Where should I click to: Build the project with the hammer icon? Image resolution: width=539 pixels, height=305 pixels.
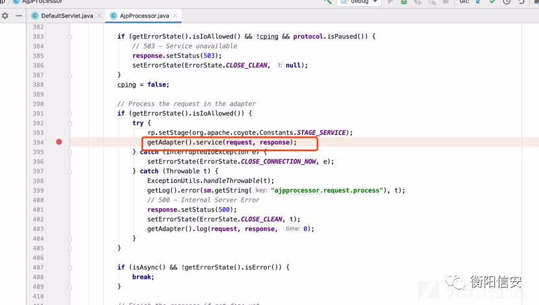click(327, 1)
